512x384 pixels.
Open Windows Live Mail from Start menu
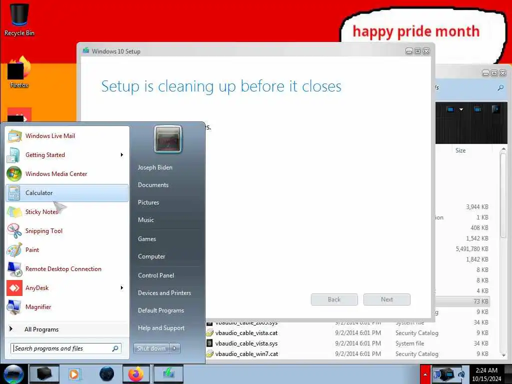[x=67, y=136]
